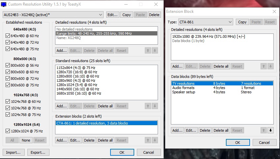This screenshot has width=280, height=159.
Task: Click the Export... button
Action: [38, 152]
